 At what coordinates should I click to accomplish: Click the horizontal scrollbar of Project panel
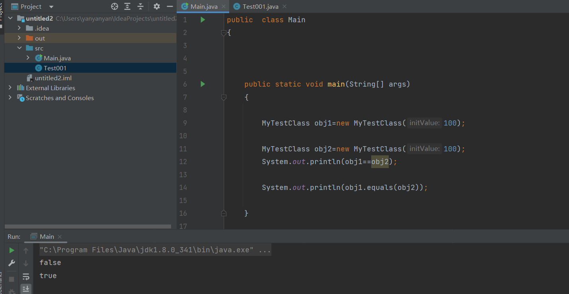[x=88, y=226]
